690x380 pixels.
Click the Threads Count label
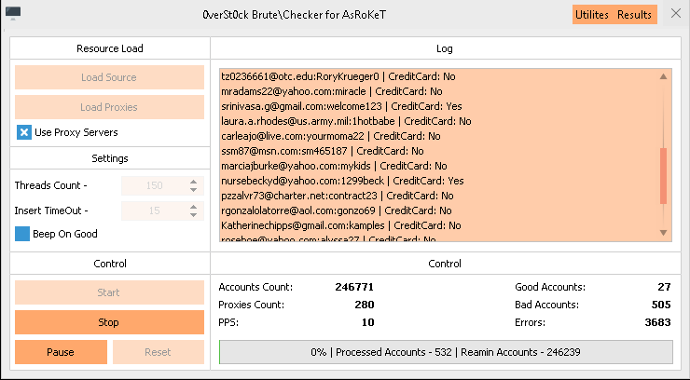(x=50, y=185)
